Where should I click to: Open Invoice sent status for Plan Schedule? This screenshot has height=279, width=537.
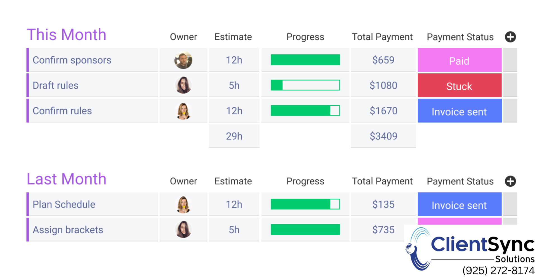pos(460,204)
